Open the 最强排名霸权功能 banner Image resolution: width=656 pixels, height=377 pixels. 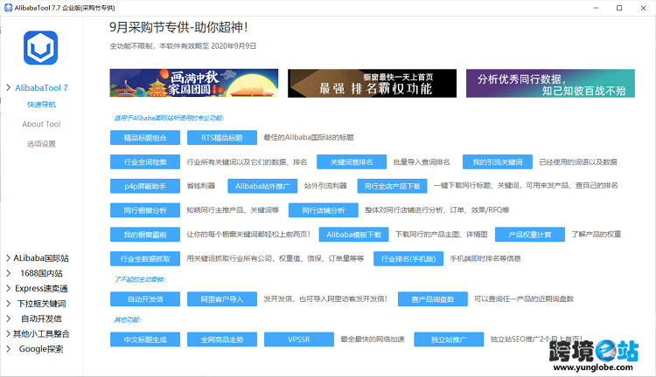[x=372, y=83]
